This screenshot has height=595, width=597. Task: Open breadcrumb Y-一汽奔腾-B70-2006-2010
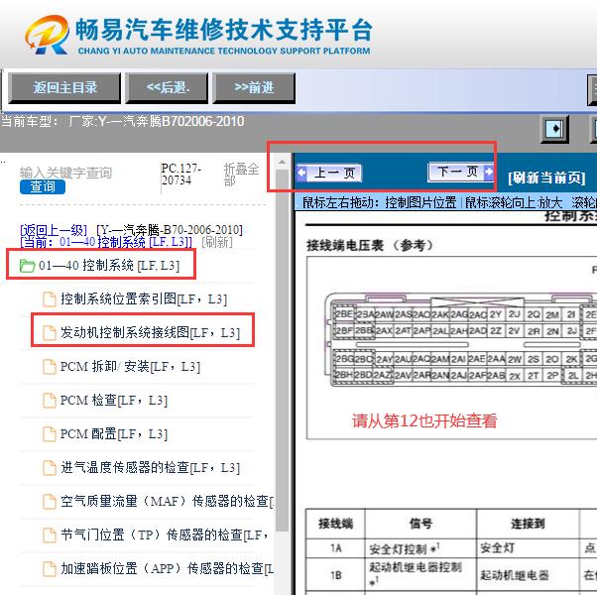click(170, 230)
